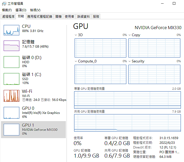Click the 專屬 GPU 記憶體使用量 graph

tap(127, 100)
